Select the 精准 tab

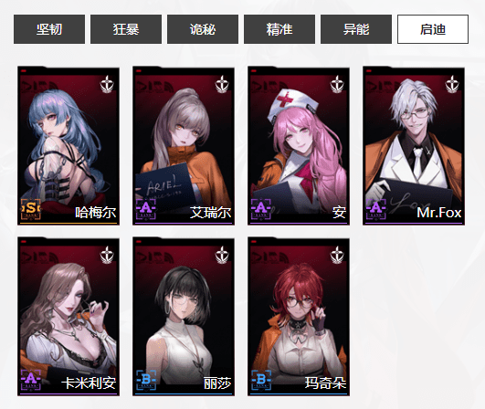click(279, 29)
